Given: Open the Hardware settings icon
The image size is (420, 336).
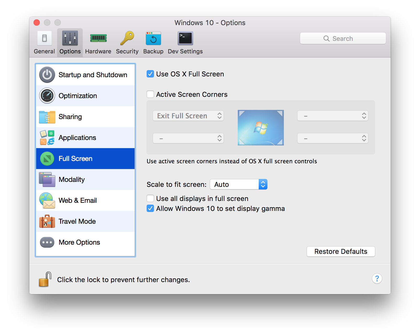Looking at the screenshot, I should pos(98,38).
